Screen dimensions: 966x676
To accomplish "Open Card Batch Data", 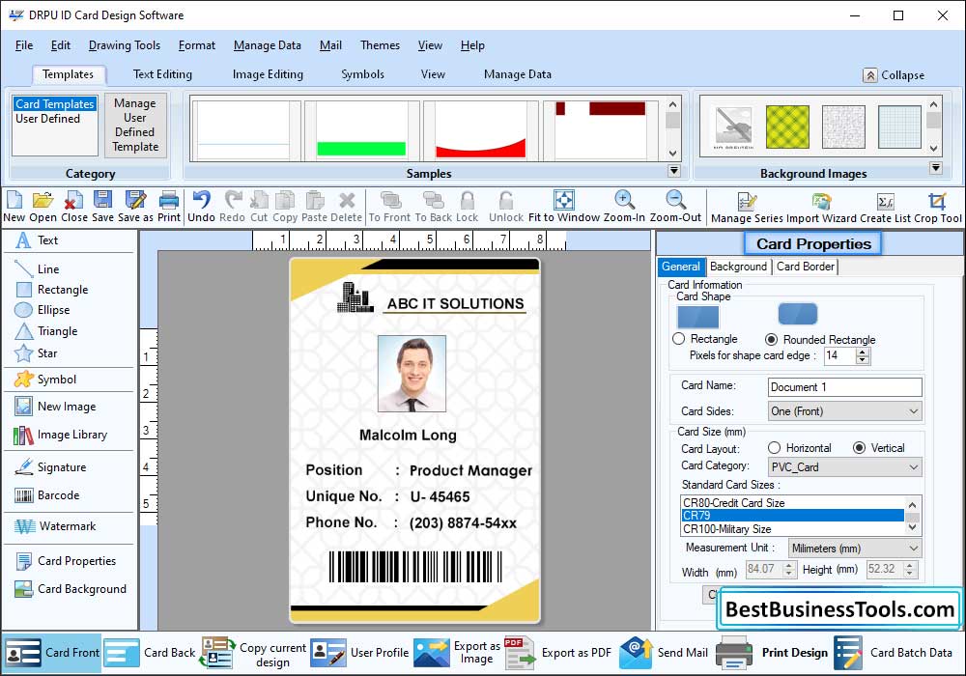I will click(x=894, y=653).
